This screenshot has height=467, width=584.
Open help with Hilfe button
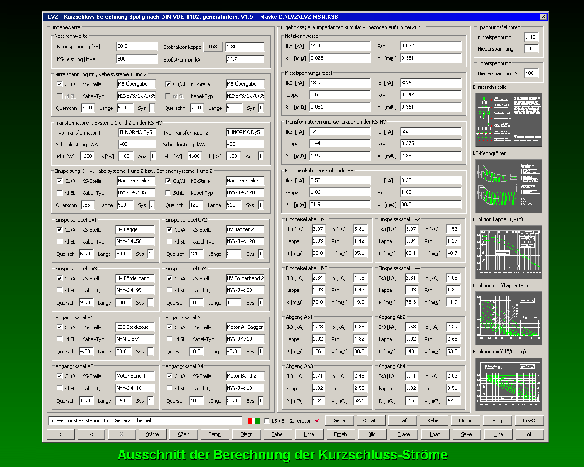point(498,434)
